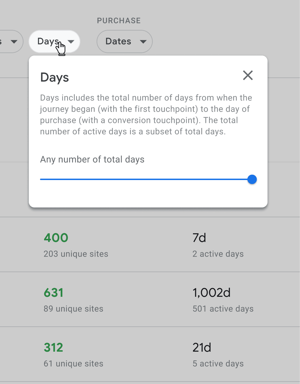This screenshot has height=384, width=300.
Task: Click the "Any number of total days" label
Action: 92,160
